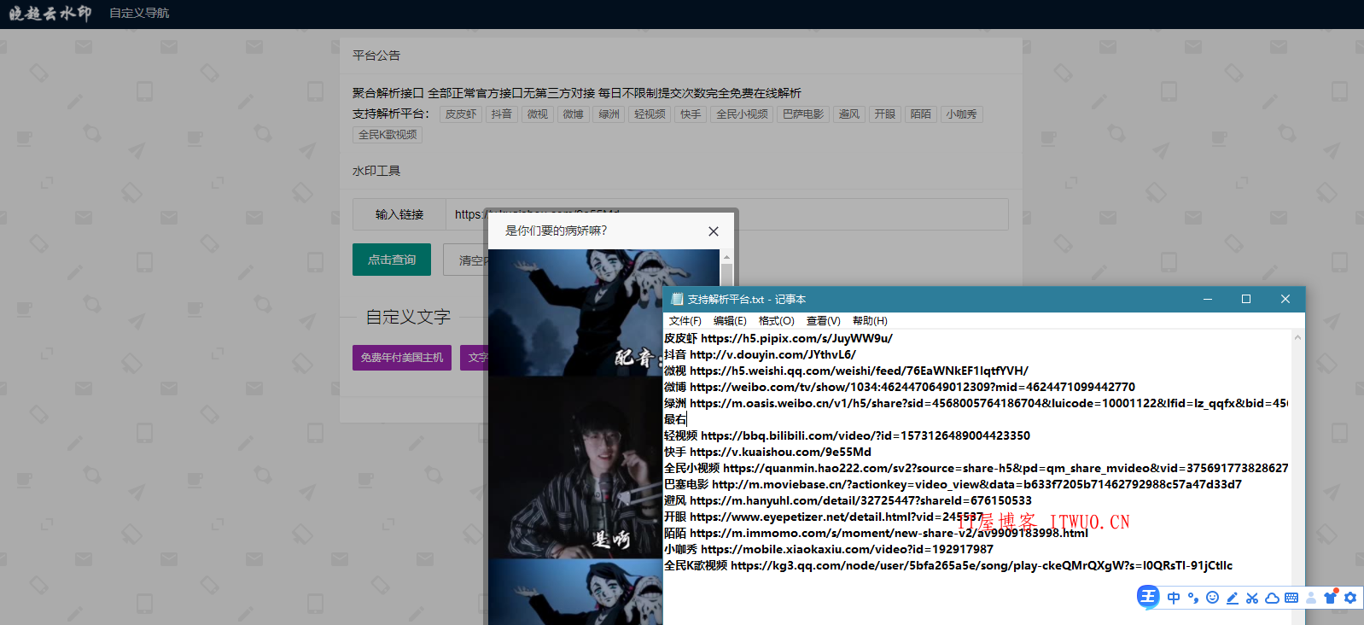The width and height of the screenshot is (1364, 625).
Task: Open the user account icon in IME bar
Action: [x=1311, y=598]
